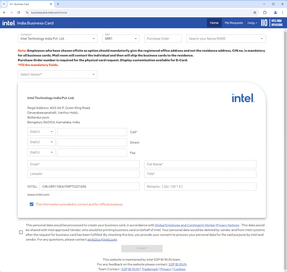Viewport: 287px width, 272px height.
Task: Open the Chrome profile avatar icon
Action: coord(275,12)
